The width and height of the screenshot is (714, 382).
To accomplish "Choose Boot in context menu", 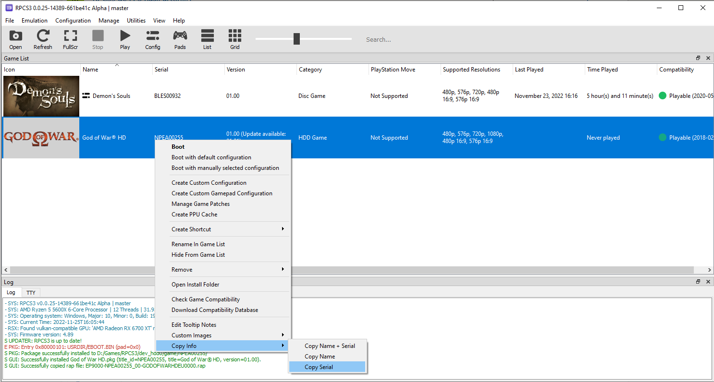I will [x=178, y=147].
